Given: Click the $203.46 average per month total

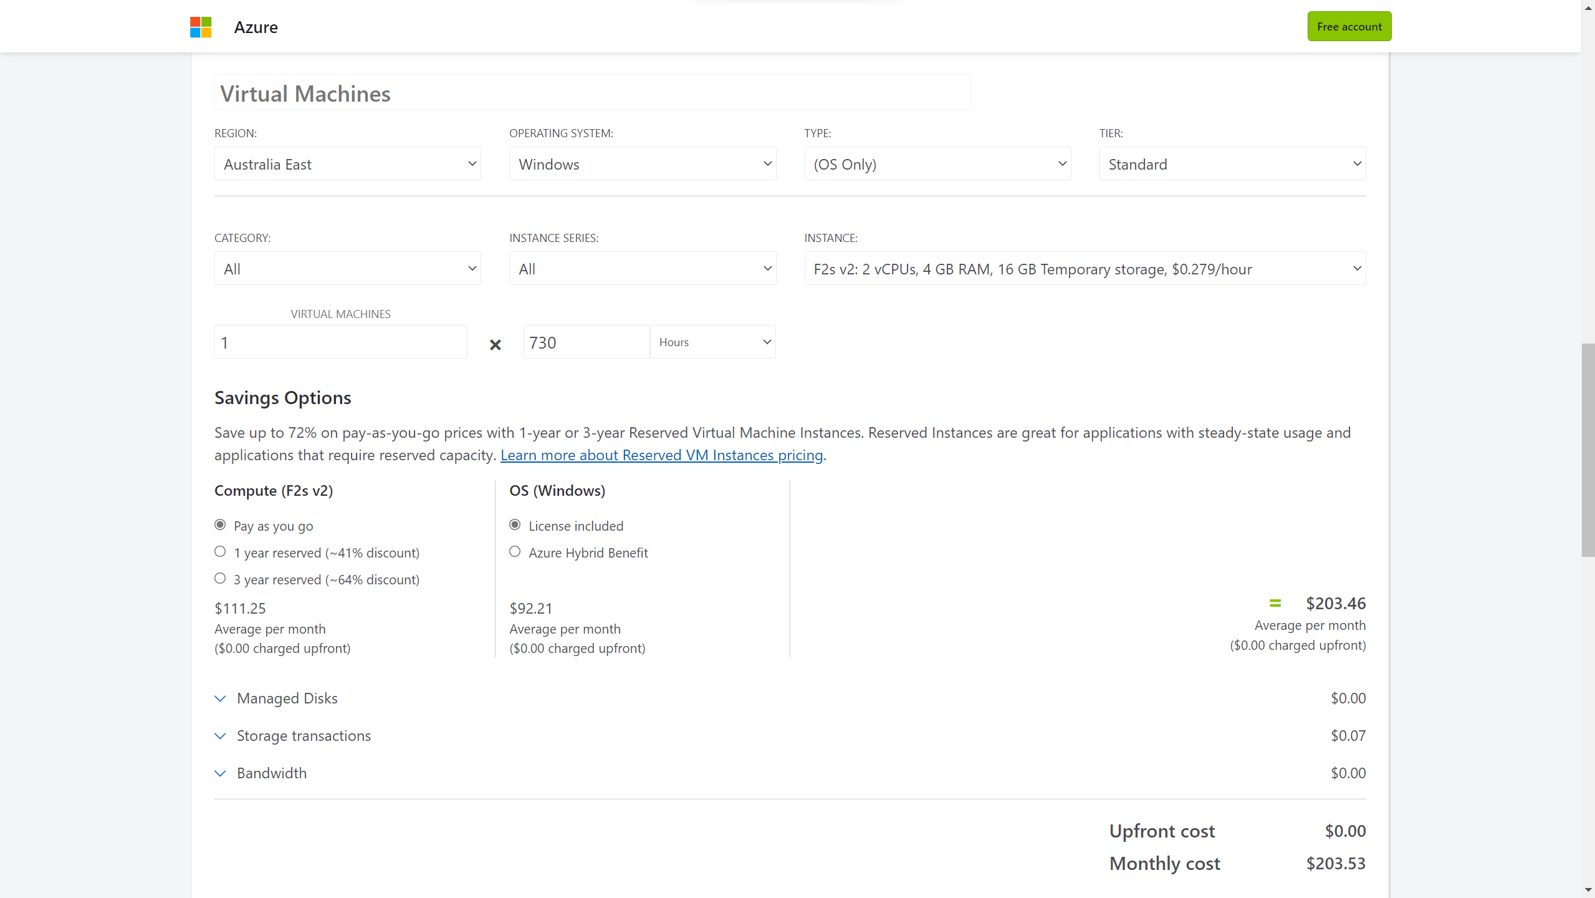Looking at the screenshot, I should [x=1336, y=604].
